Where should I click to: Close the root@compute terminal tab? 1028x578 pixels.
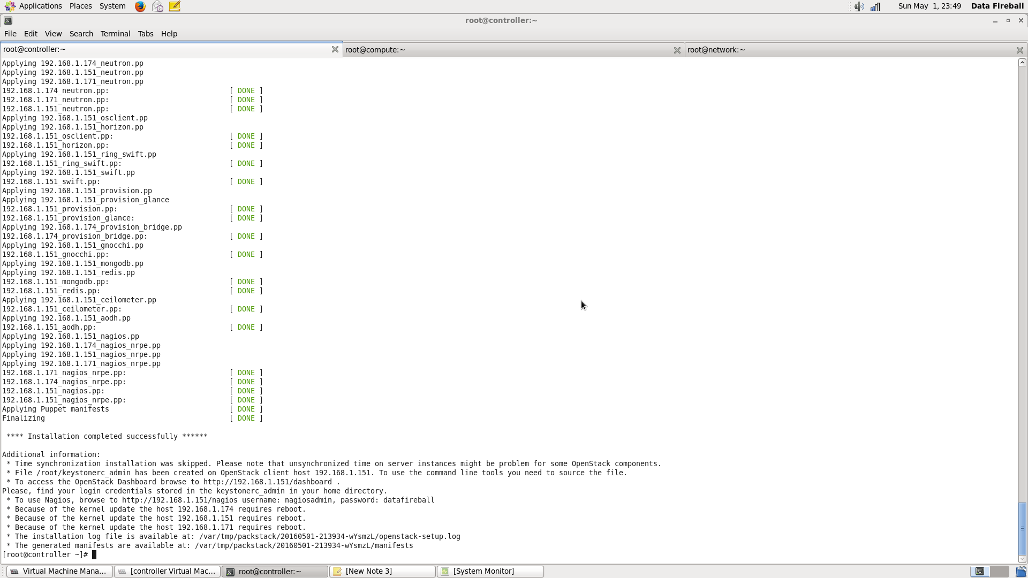677,50
